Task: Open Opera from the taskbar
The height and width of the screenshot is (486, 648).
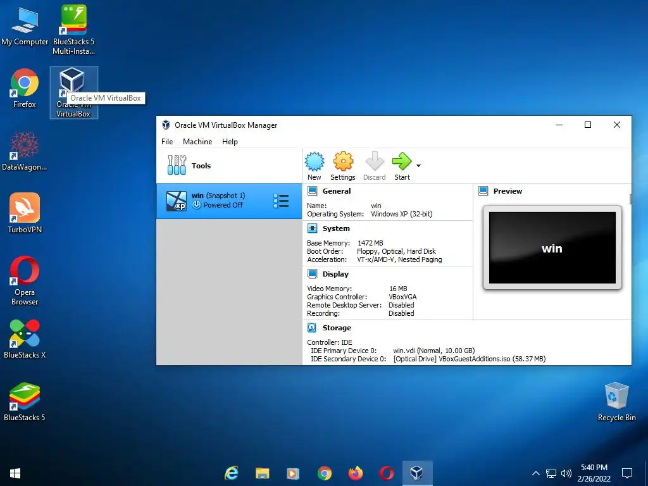Action: [387, 473]
